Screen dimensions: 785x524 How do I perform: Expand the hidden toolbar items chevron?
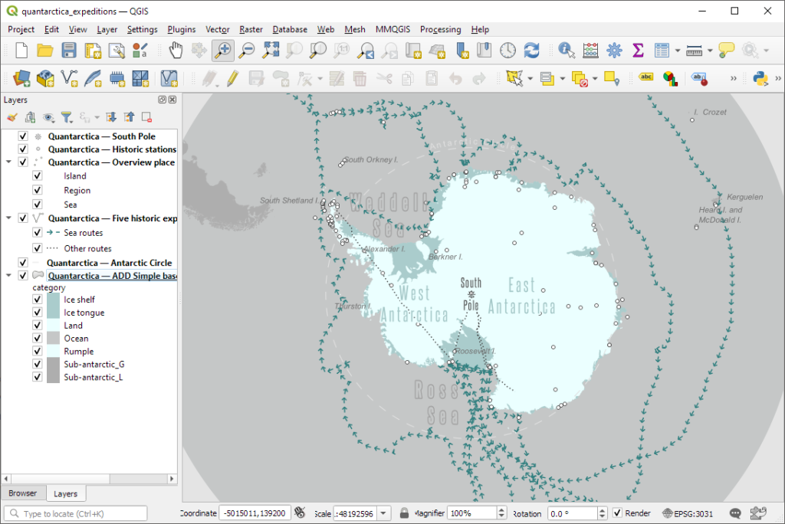click(x=734, y=79)
